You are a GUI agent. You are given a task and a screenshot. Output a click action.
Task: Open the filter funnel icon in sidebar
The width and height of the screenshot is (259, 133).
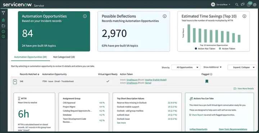click(x=3, y=13)
